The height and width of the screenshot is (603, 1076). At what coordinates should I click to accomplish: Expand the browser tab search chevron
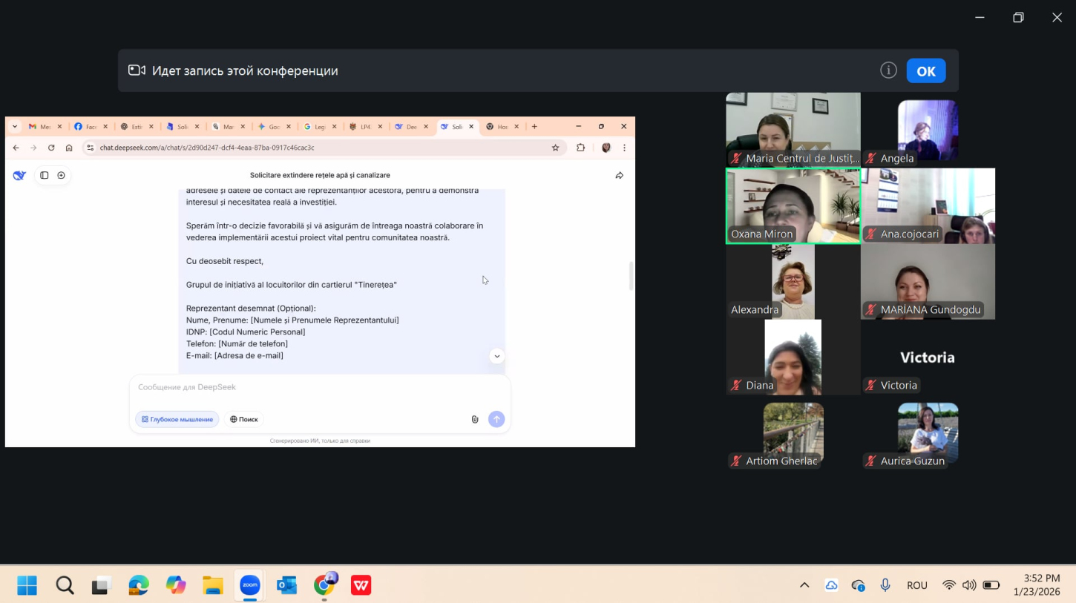click(14, 127)
